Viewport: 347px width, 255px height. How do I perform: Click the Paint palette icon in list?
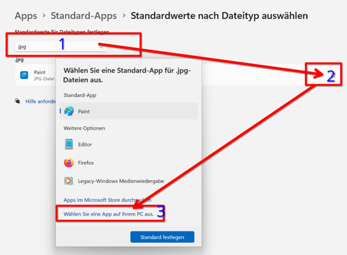(69, 111)
